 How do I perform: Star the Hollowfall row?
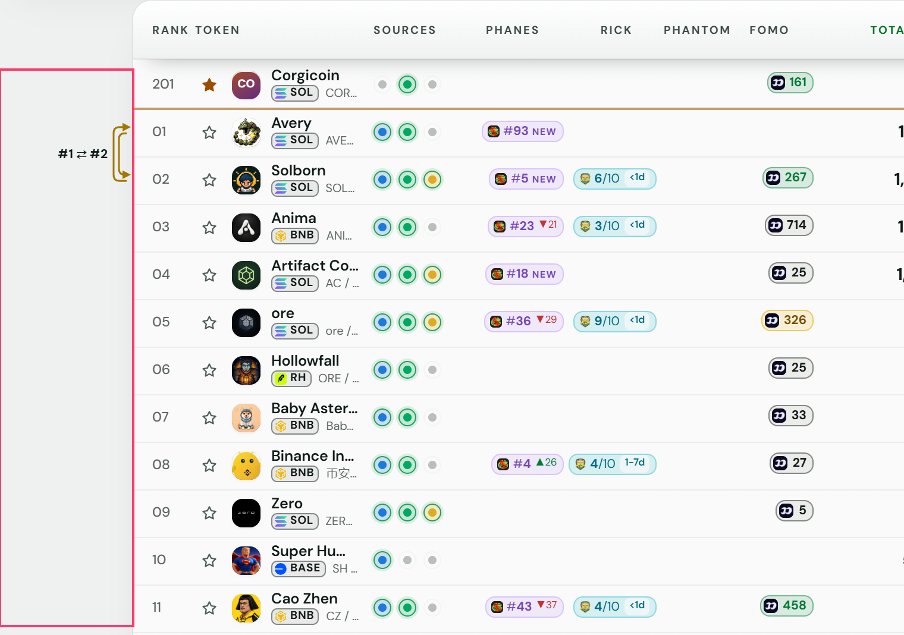[209, 370]
